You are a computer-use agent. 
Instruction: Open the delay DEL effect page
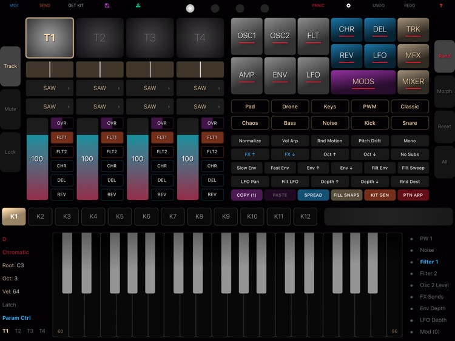pos(380,30)
